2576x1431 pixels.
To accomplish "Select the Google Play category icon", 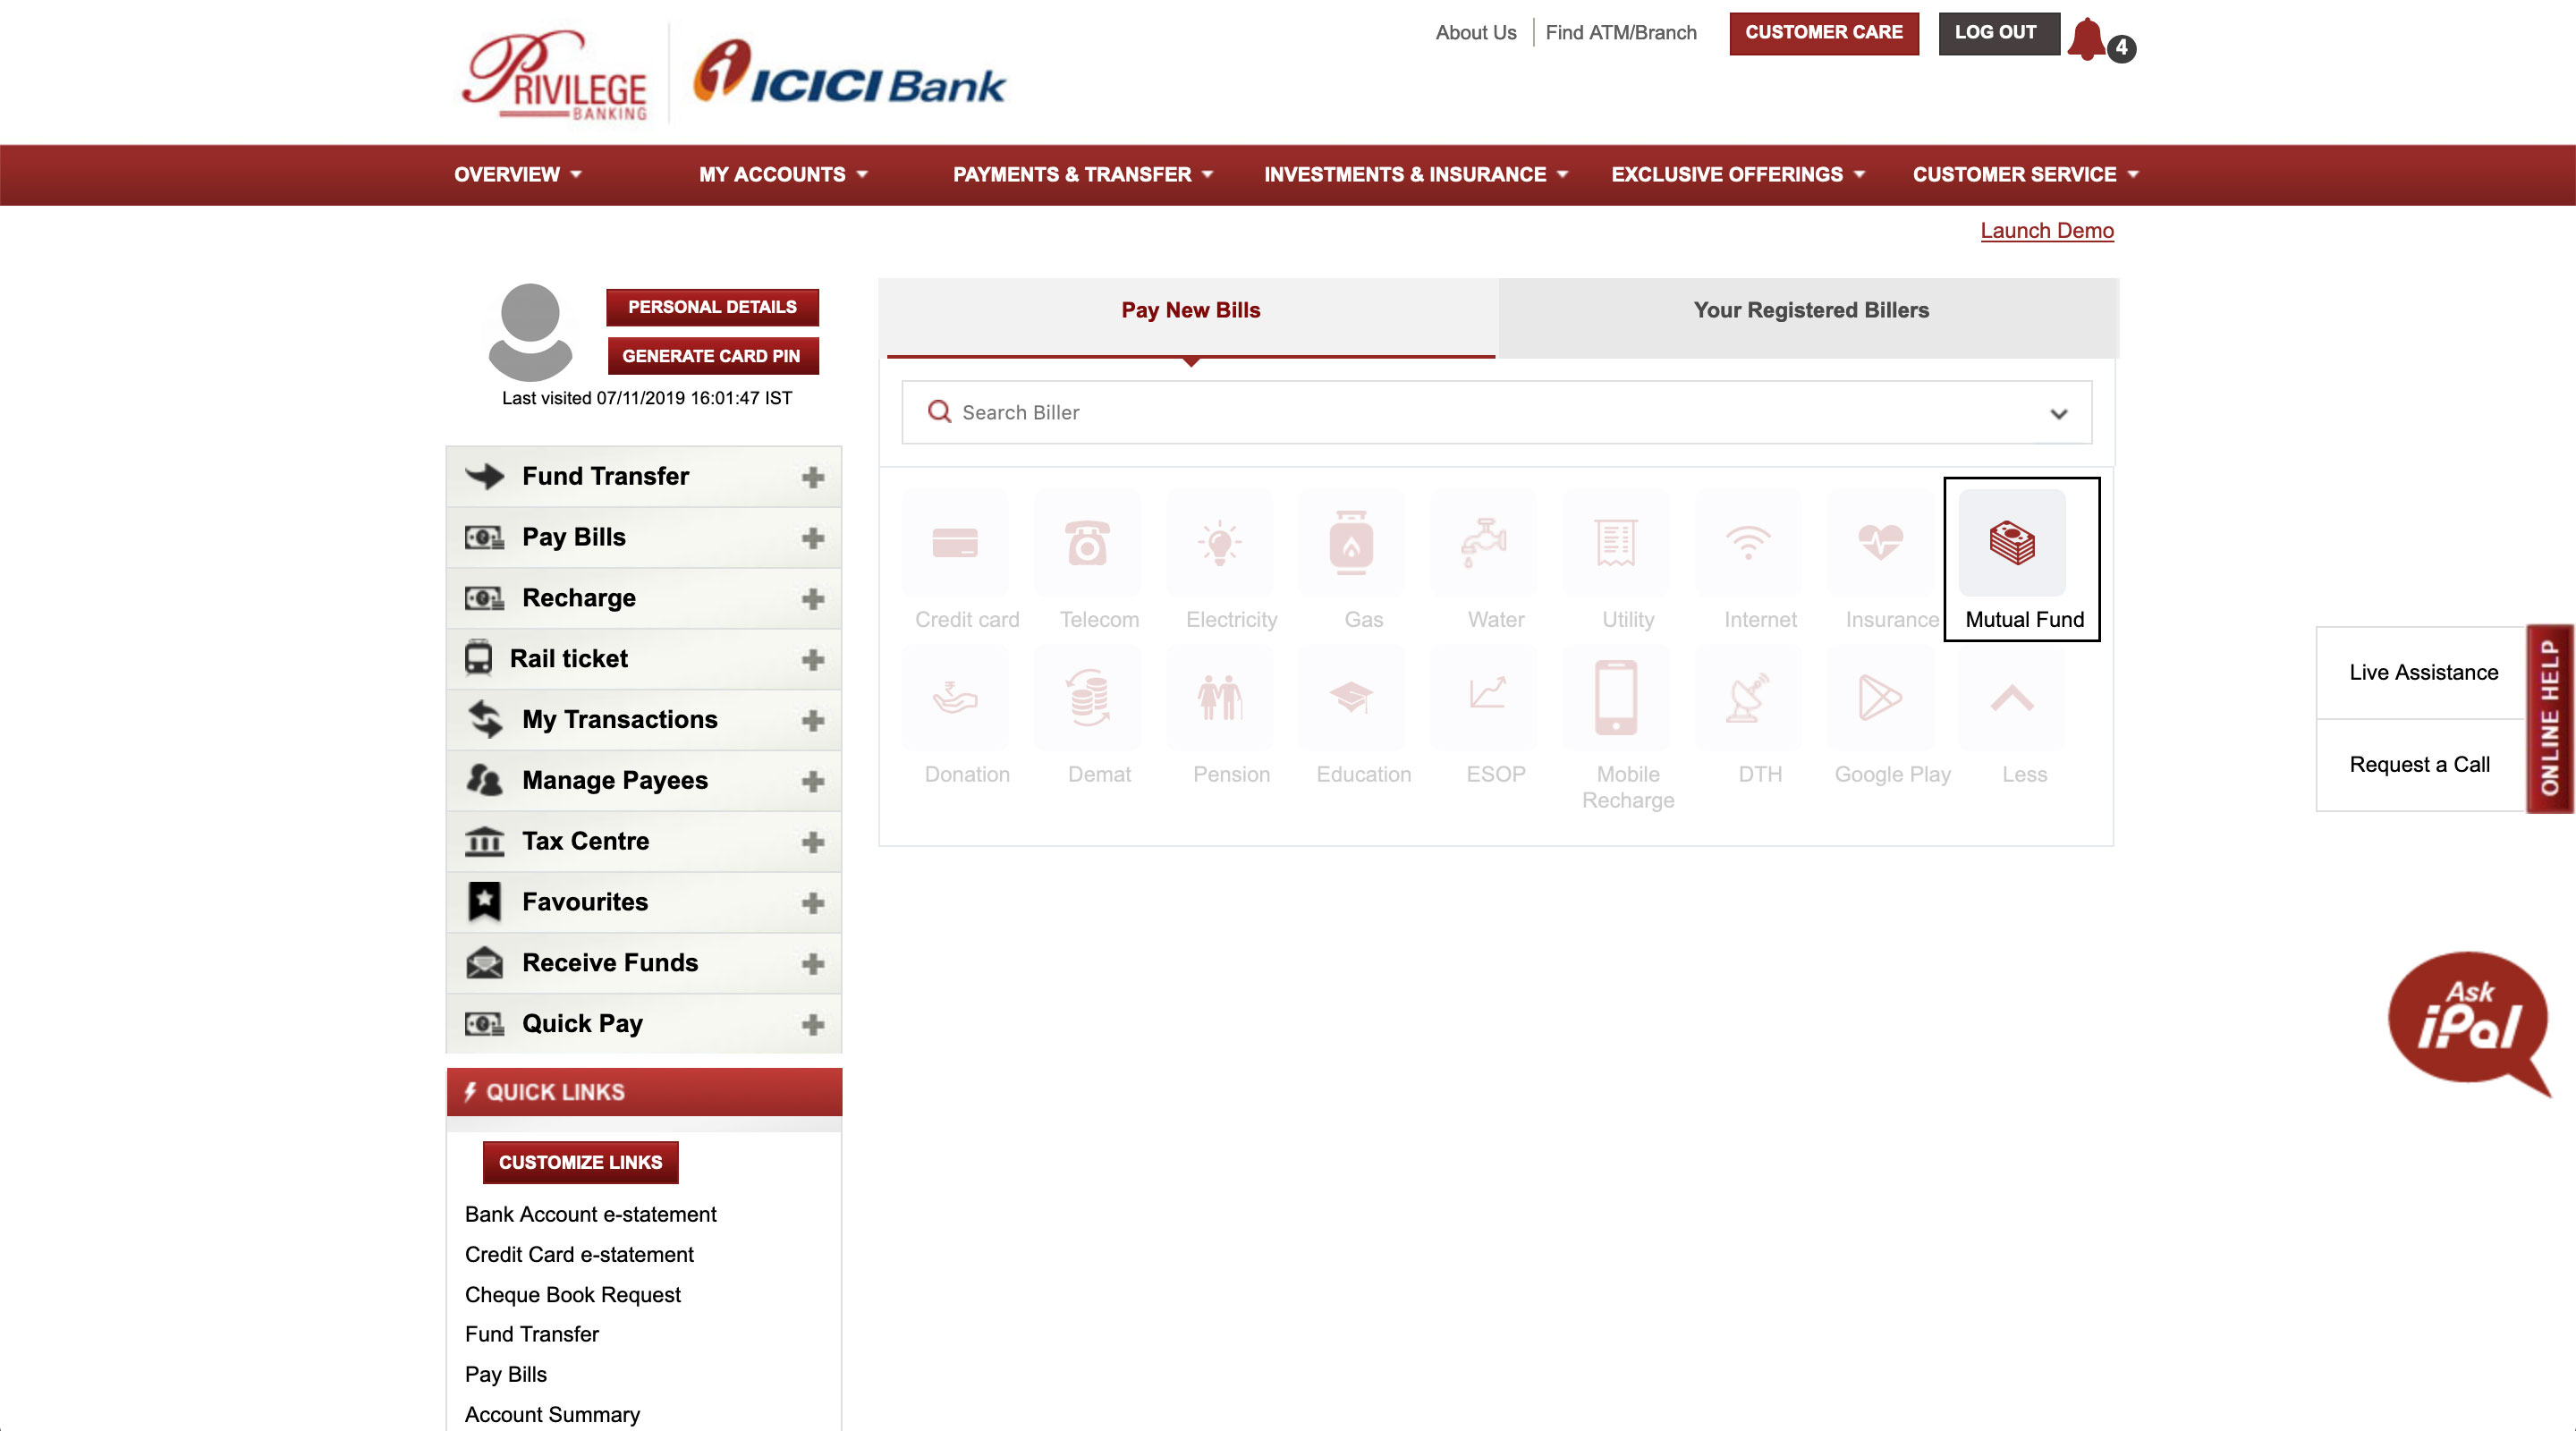I will [x=1879, y=697].
